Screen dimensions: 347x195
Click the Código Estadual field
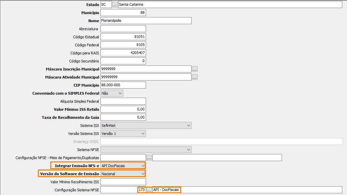[x=123, y=37]
